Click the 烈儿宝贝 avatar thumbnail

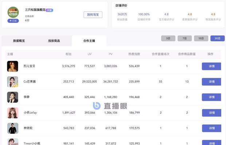[x=12, y=66]
